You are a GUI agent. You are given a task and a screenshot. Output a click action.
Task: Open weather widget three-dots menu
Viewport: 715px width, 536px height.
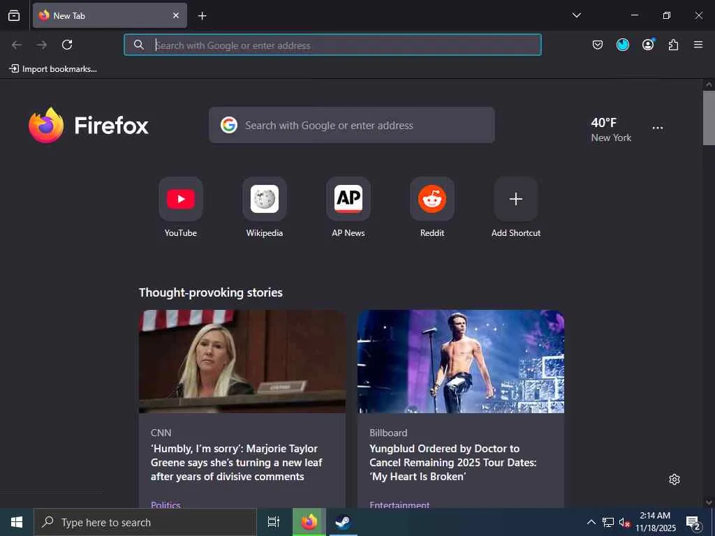click(x=658, y=128)
